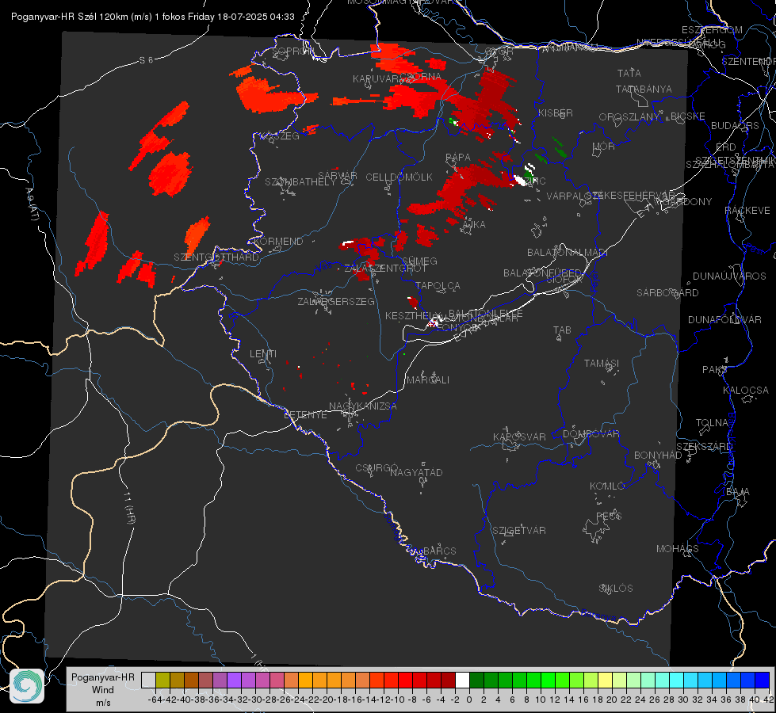The width and height of the screenshot is (776, 713).
Task: Click the CSURGO town label
Action: pyautogui.click(x=377, y=468)
